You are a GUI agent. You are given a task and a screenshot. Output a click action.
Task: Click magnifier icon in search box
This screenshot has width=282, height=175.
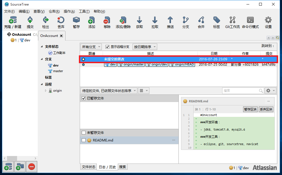[261, 91]
